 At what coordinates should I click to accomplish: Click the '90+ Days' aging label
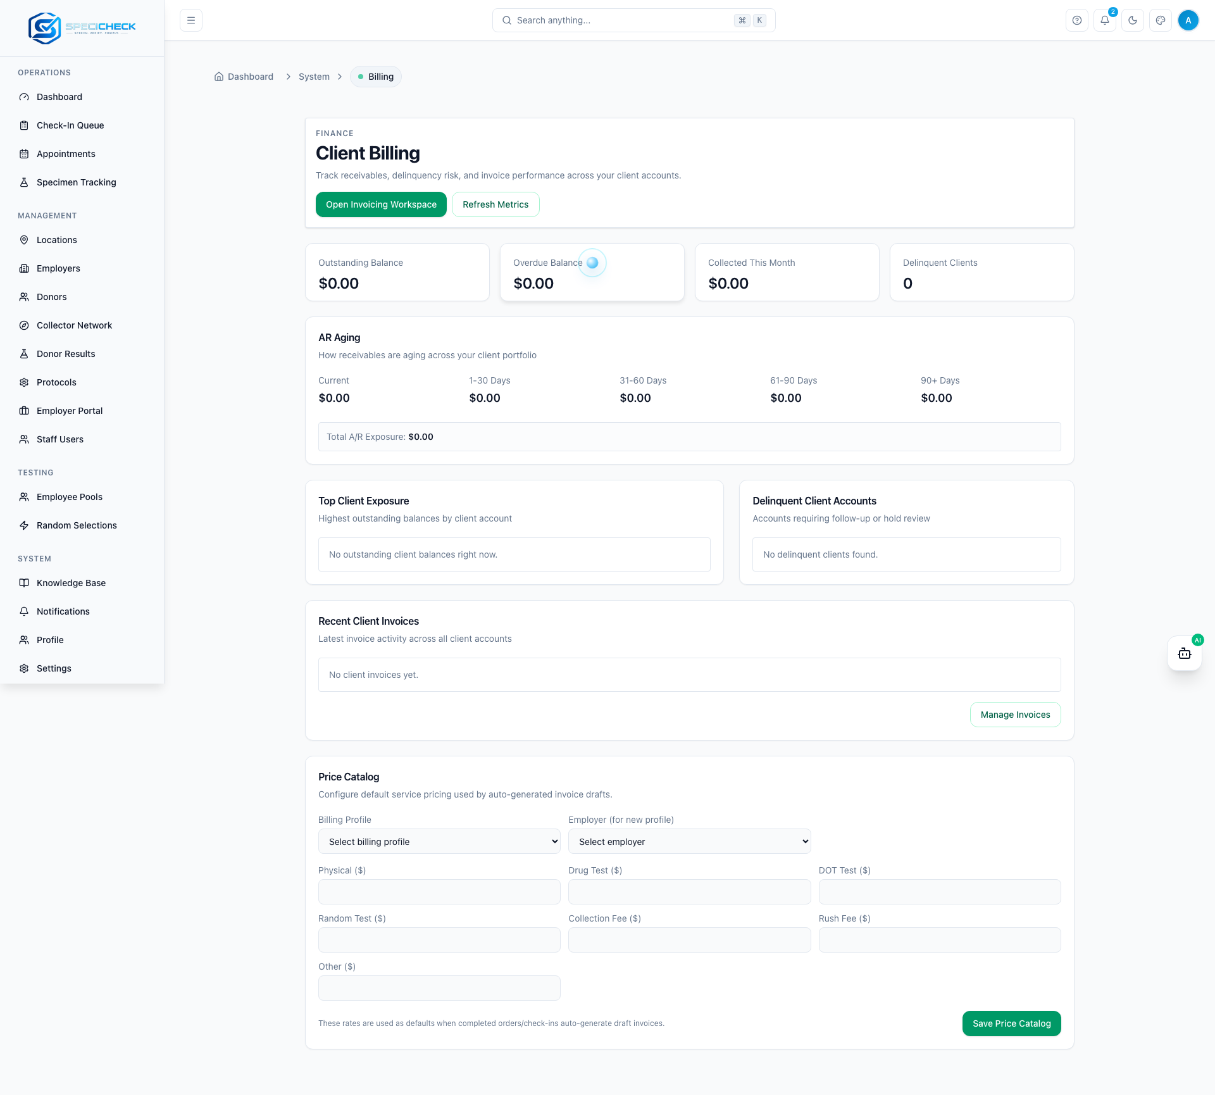point(940,380)
